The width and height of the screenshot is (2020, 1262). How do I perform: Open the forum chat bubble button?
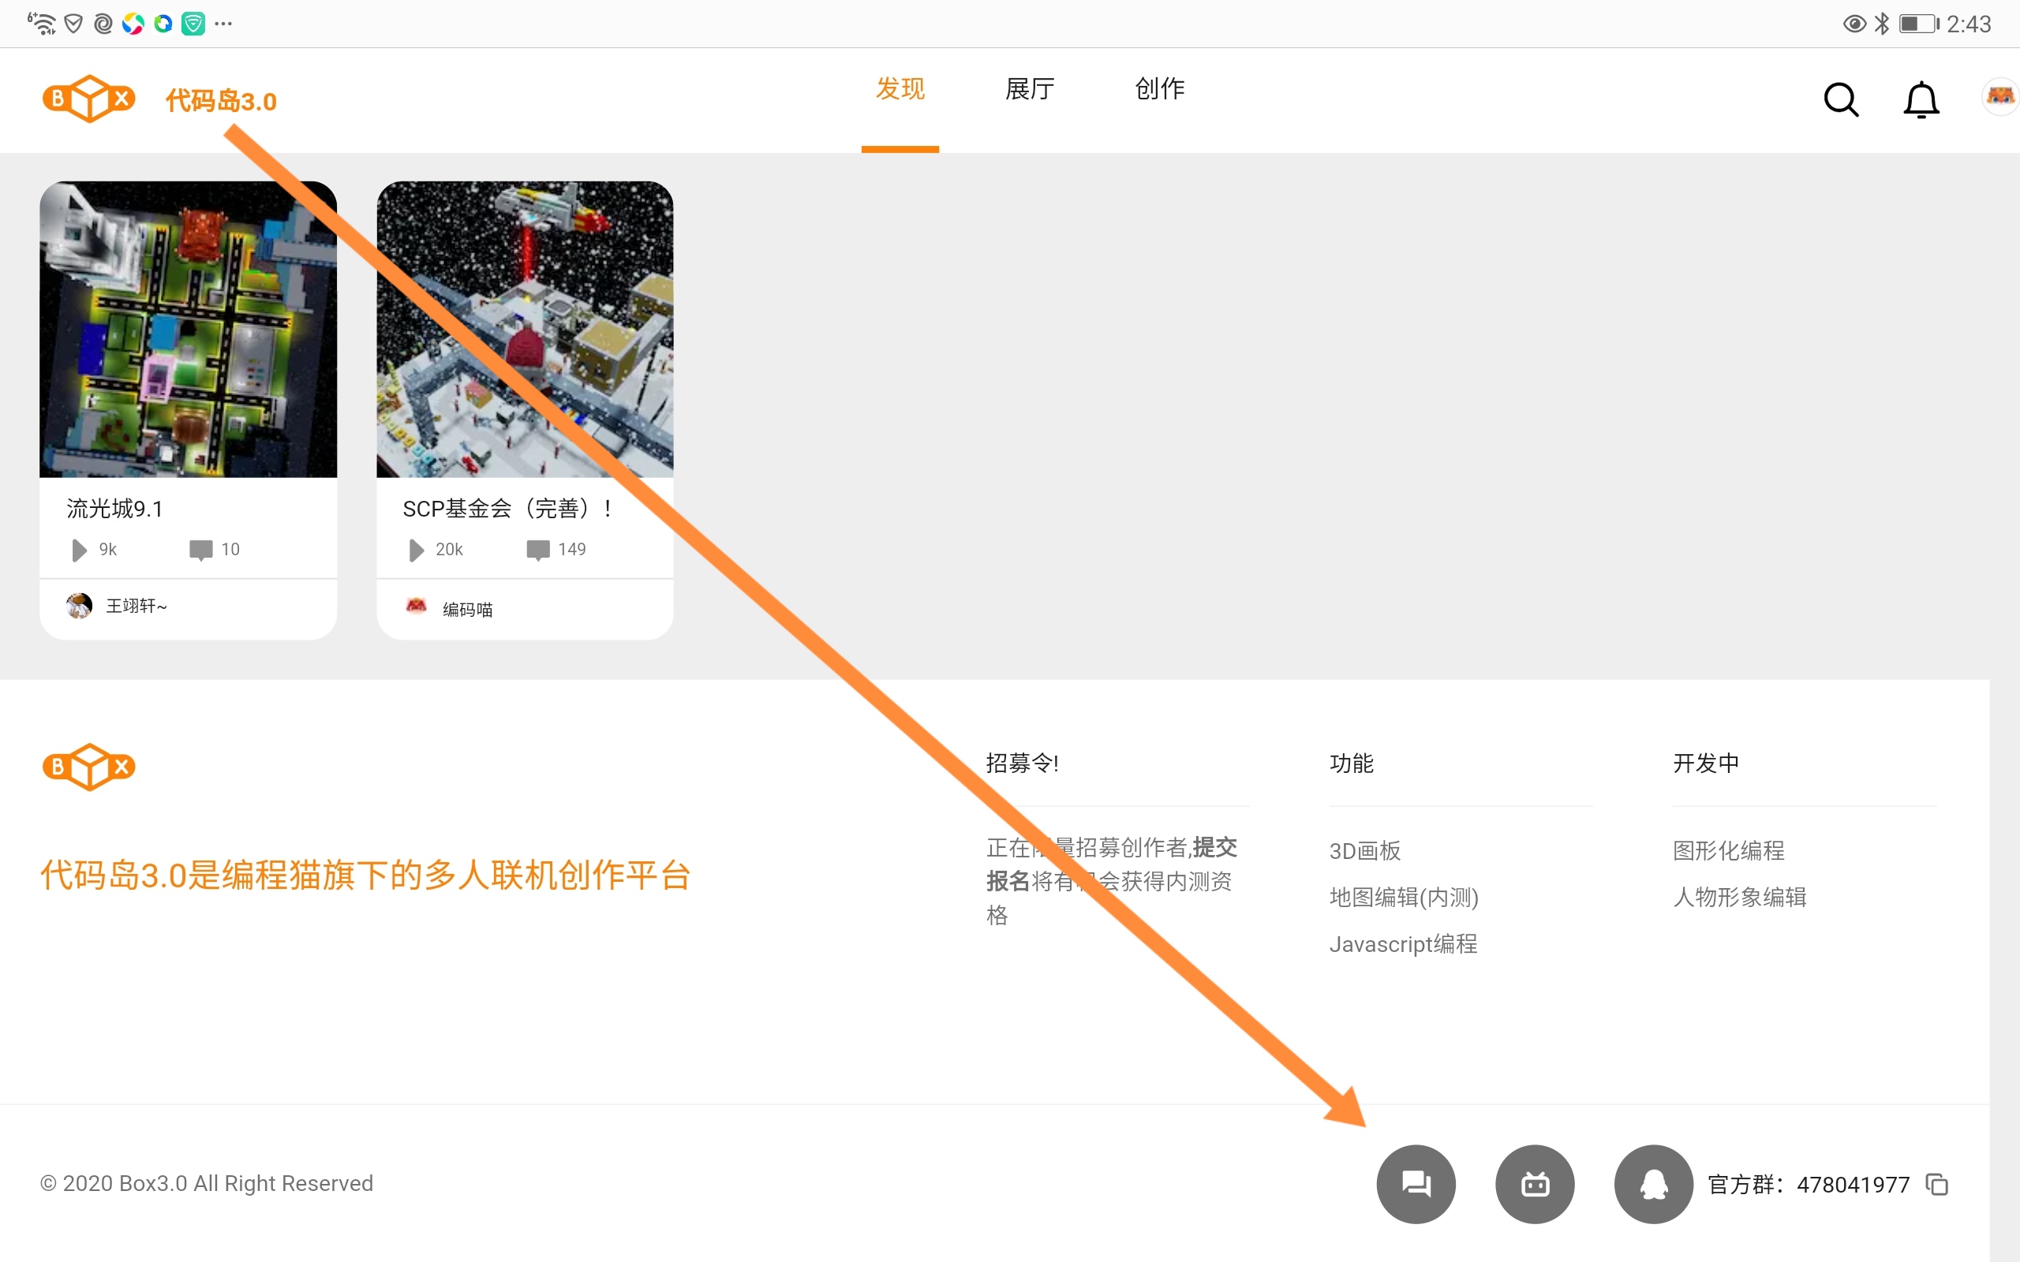[1416, 1184]
